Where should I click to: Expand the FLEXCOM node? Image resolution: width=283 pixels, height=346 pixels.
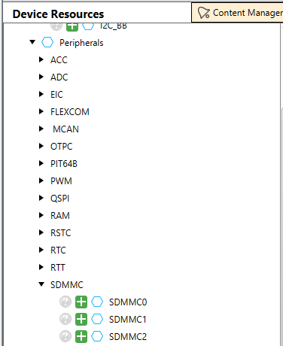[x=41, y=111]
